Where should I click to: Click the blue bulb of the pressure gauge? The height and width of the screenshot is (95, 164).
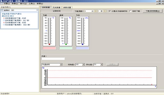83,44
